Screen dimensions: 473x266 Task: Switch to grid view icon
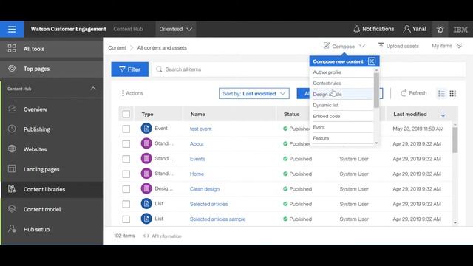click(452, 94)
